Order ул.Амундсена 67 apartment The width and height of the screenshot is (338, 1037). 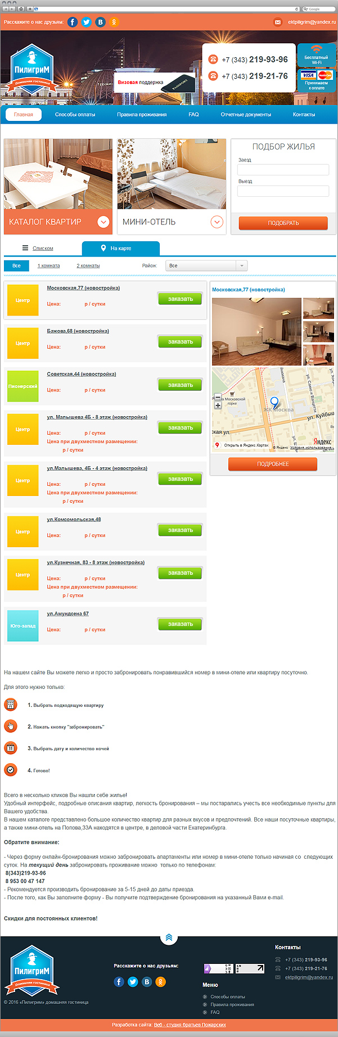[180, 624]
